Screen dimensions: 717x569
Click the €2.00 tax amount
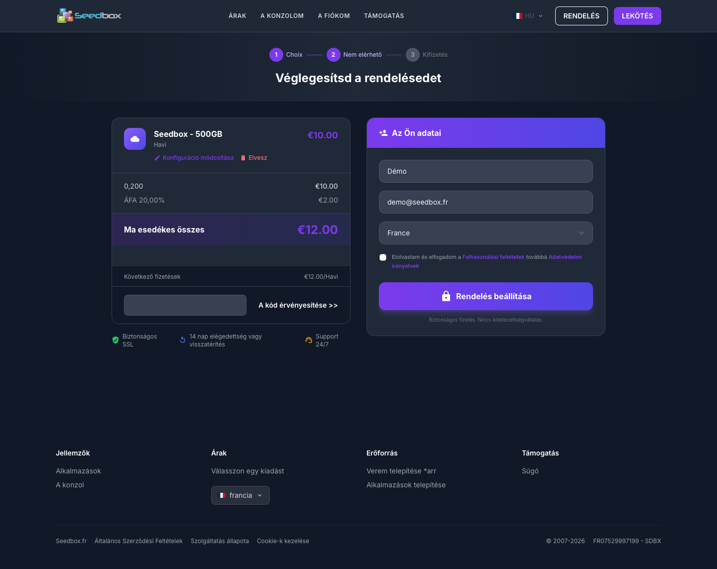pos(328,200)
